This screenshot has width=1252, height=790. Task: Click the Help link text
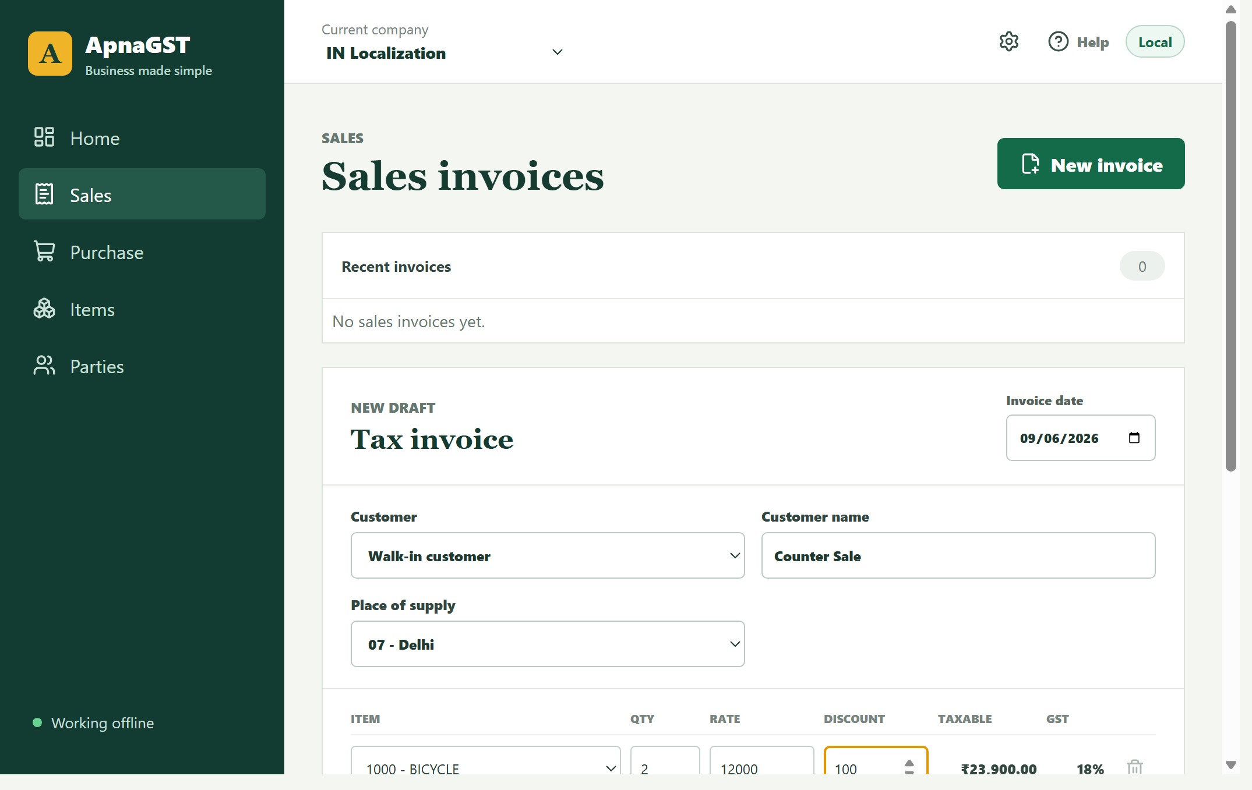(1093, 42)
